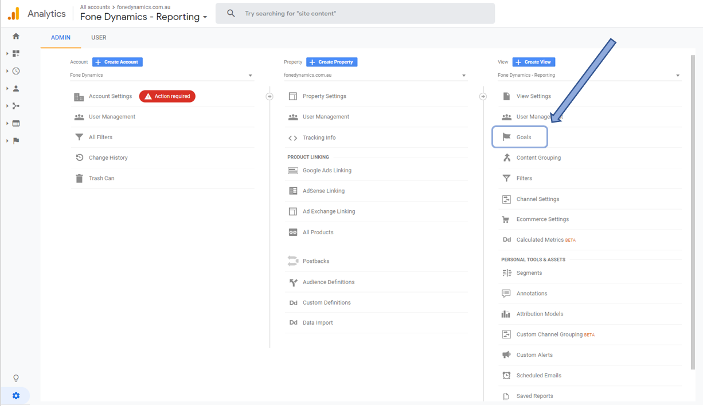Switch to the ADMIN tab
Screen dimensions: 703x406
click(x=61, y=38)
